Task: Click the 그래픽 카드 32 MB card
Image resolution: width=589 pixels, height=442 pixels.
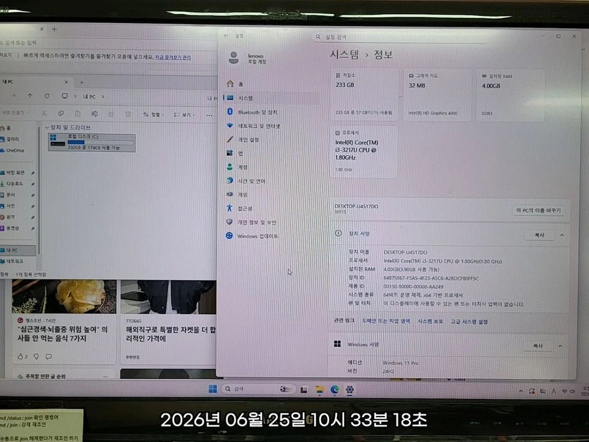Action: tap(437, 95)
